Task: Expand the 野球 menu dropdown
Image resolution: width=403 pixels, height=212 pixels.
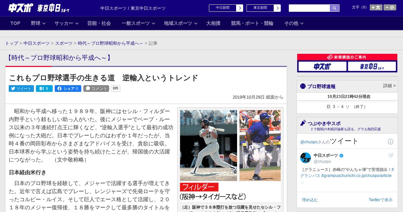Action: [x=38, y=23]
